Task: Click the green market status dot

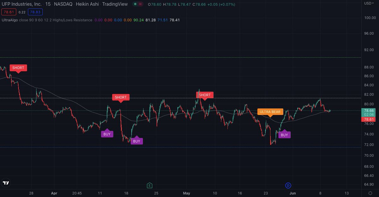Action: tap(135, 4)
